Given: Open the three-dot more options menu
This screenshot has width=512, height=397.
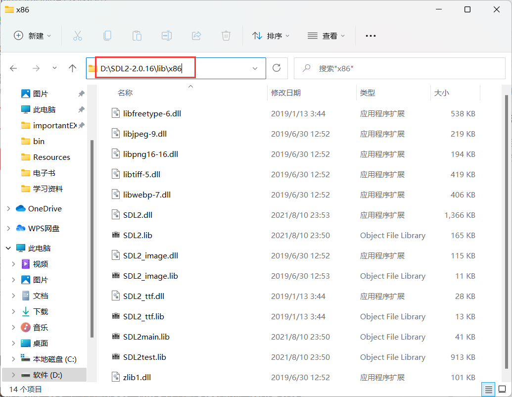Looking at the screenshot, I should pos(371,36).
